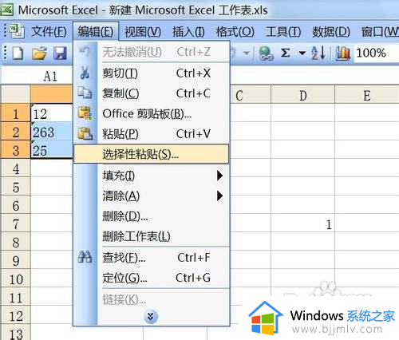Select column D header
Screen dimensions: 399x340
click(302, 95)
